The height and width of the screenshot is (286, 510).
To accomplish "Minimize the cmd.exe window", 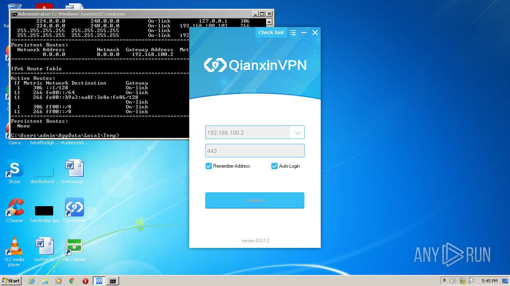I will point(255,14).
